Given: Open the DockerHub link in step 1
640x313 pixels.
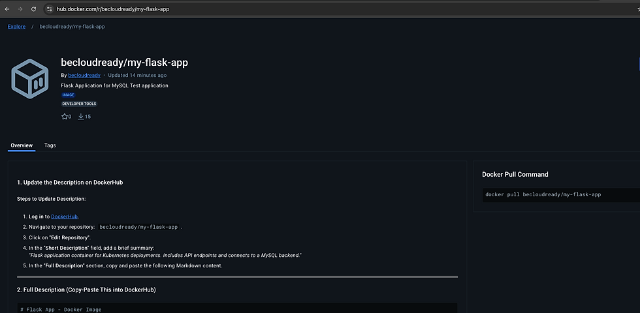Looking at the screenshot, I should [65, 216].
